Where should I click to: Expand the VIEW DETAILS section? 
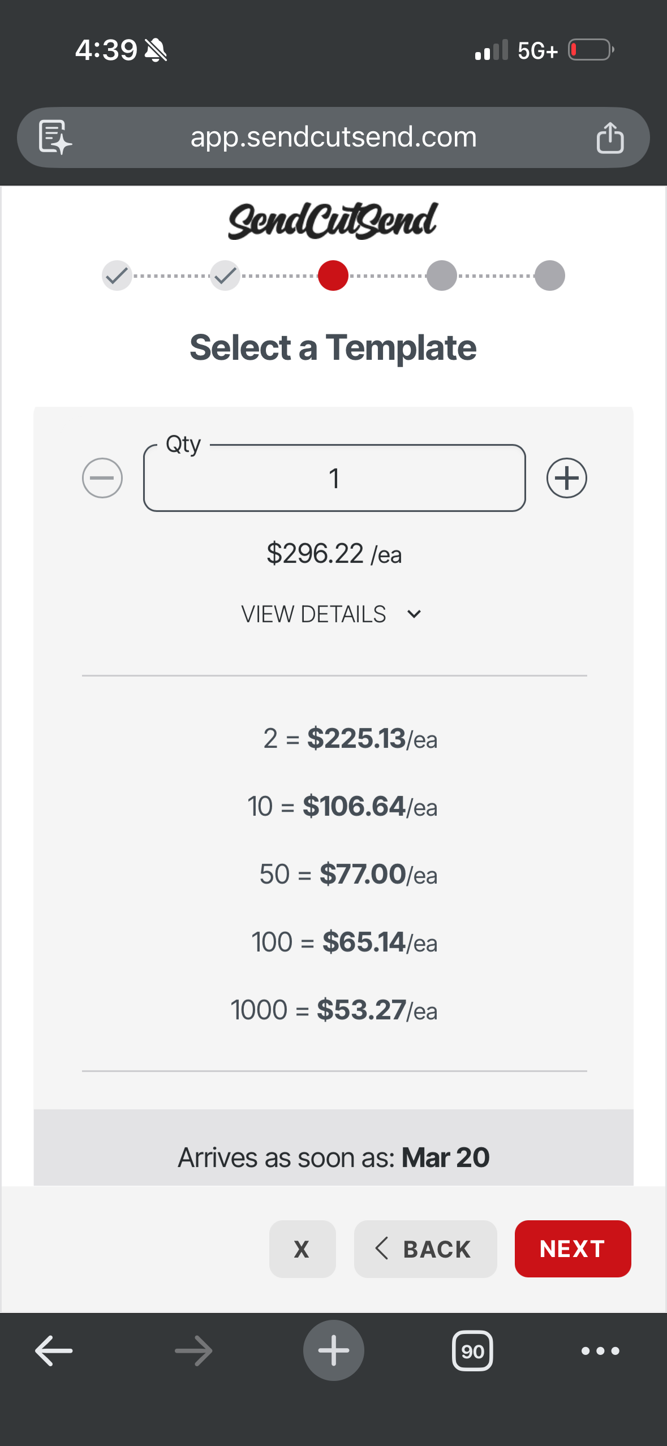point(332,614)
